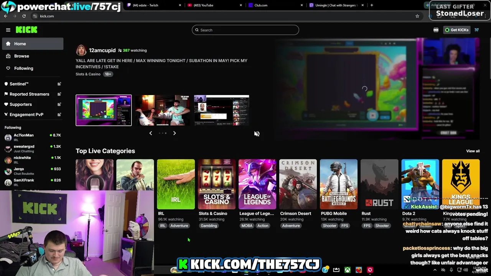Show previous featured stream in carousel

150,133
